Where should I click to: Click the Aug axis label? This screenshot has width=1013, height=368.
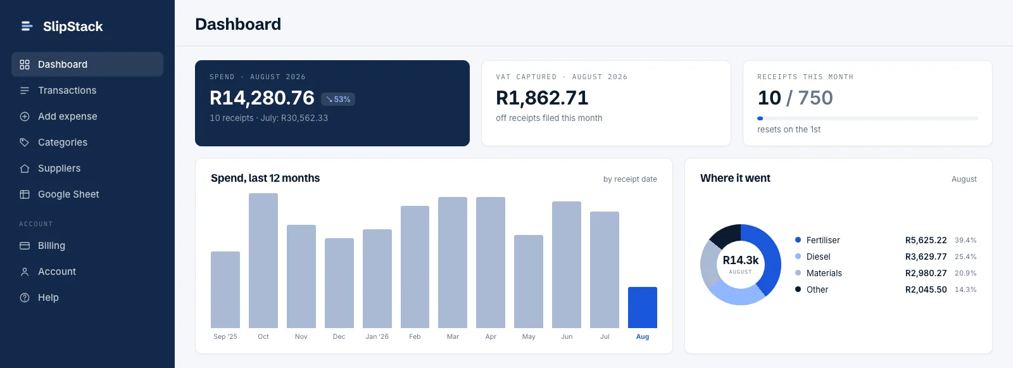[x=643, y=337]
